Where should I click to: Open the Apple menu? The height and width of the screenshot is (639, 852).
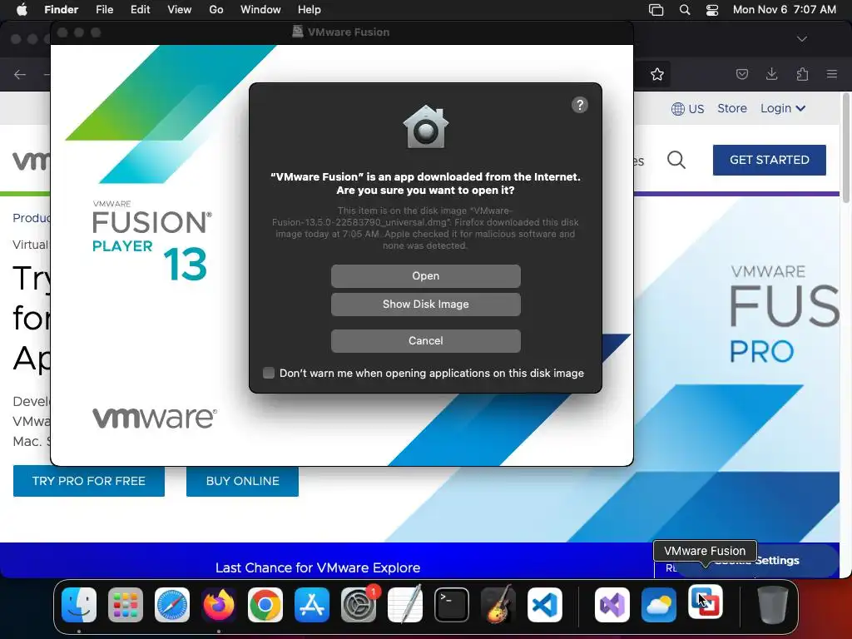coord(22,10)
